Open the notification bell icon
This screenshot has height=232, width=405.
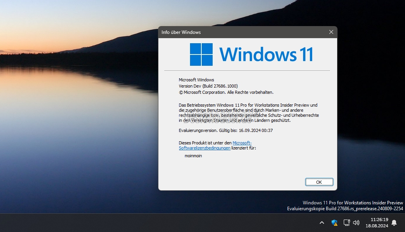(x=394, y=223)
